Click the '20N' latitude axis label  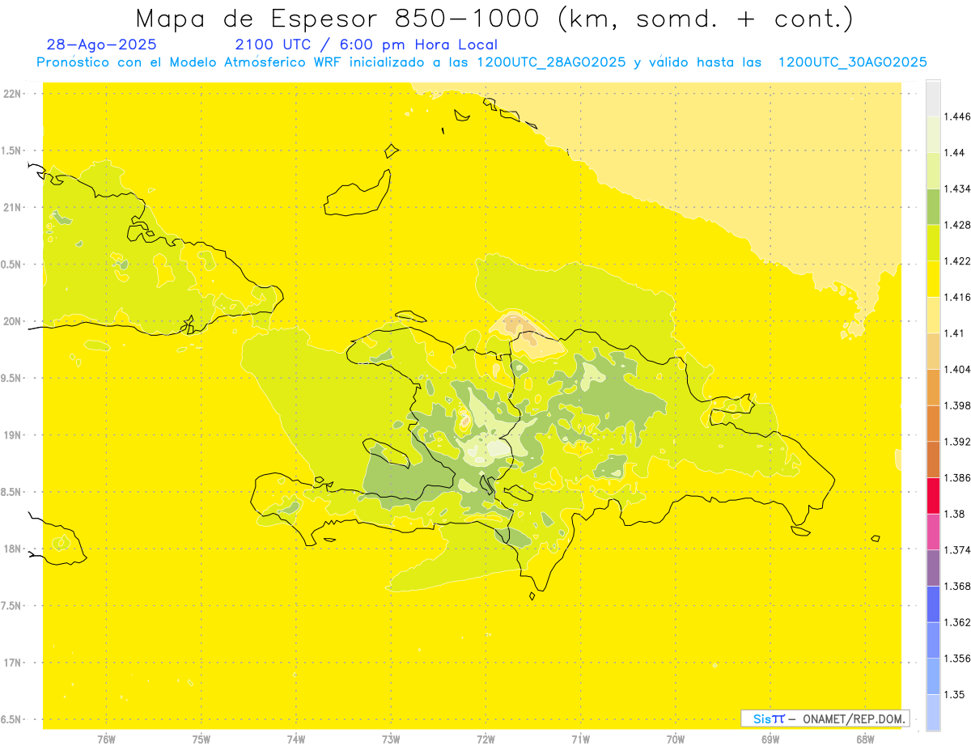(12, 321)
